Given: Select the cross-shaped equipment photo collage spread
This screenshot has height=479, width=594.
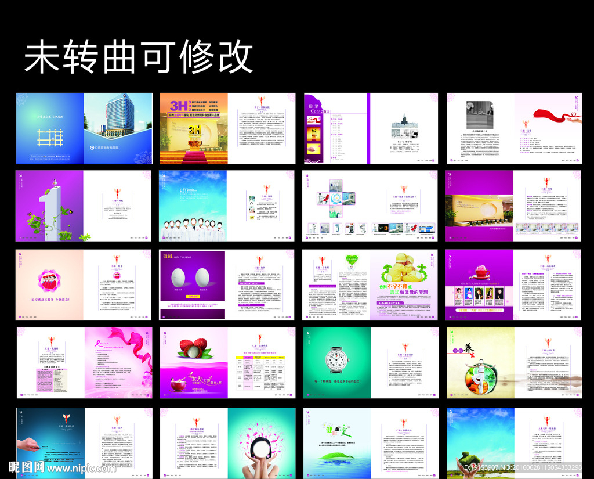Looking at the screenshot, I should pyautogui.click(x=370, y=206).
